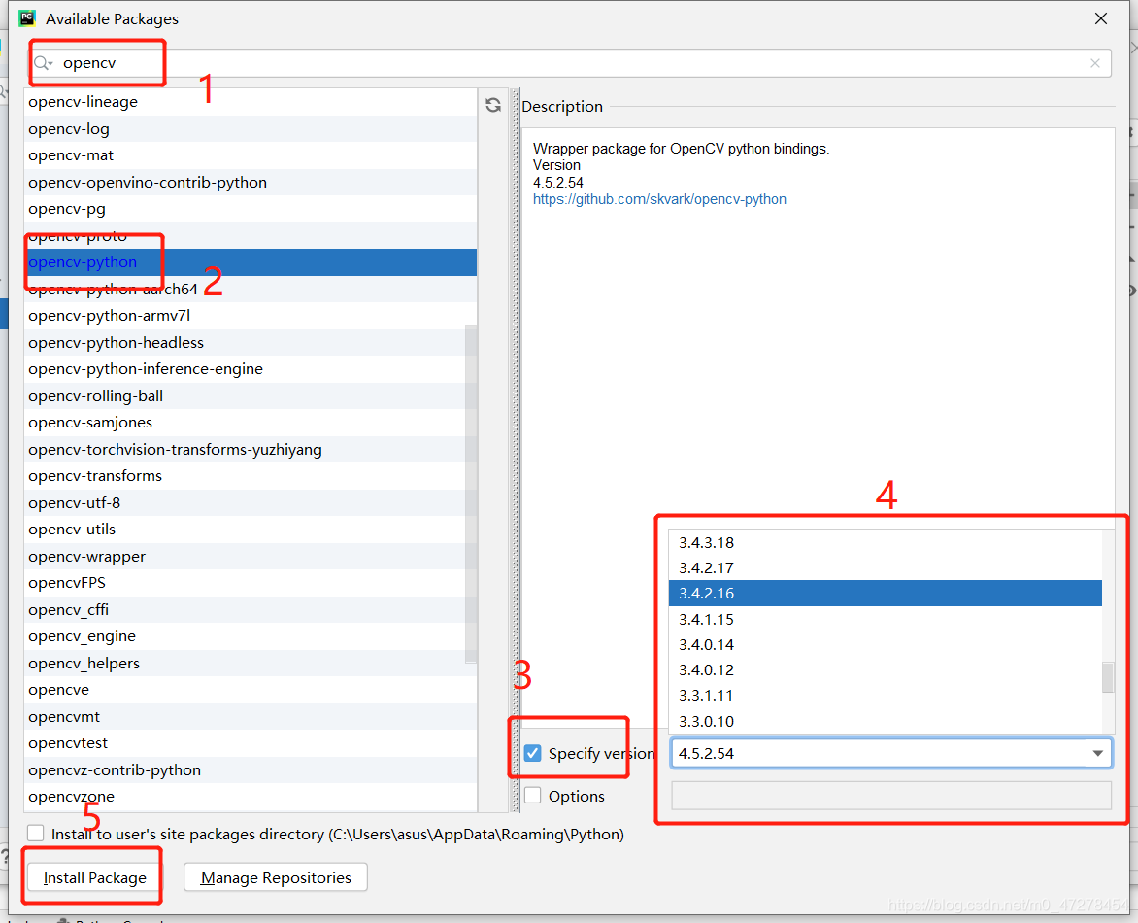Select the opencv-samjones package

(251, 422)
